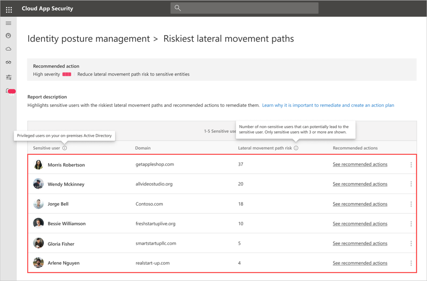Image resolution: width=427 pixels, height=281 pixels.
Task: Go back to Identity posture management breadcrumb
Action: [88, 38]
